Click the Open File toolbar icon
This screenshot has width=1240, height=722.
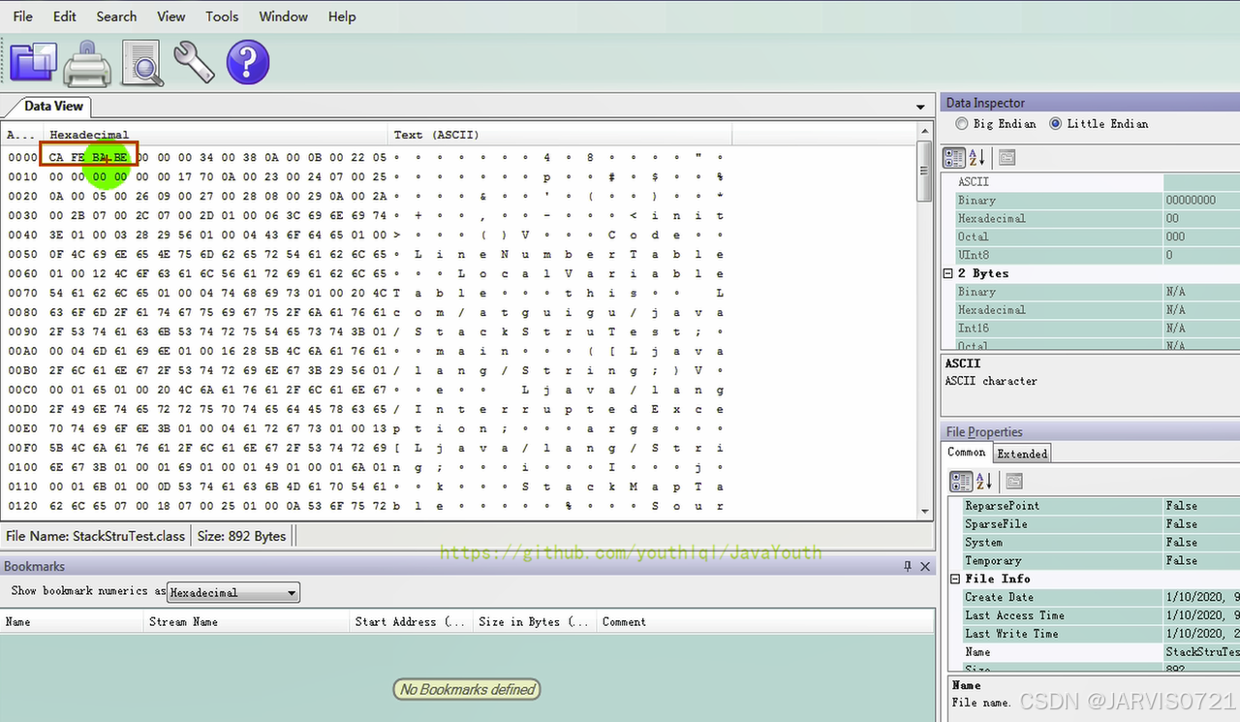(x=33, y=62)
